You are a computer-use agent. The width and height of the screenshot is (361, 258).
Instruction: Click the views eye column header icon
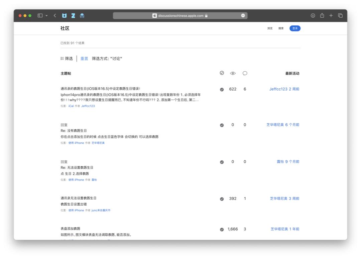[x=233, y=73]
